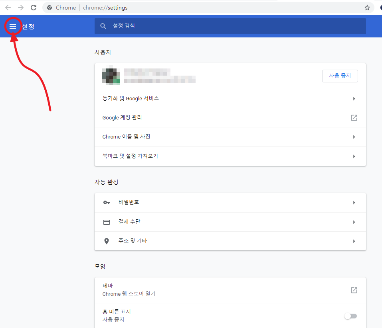Click the location pin icon beside 주소 및 기타
The height and width of the screenshot is (328, 382).
click(107, 241)
